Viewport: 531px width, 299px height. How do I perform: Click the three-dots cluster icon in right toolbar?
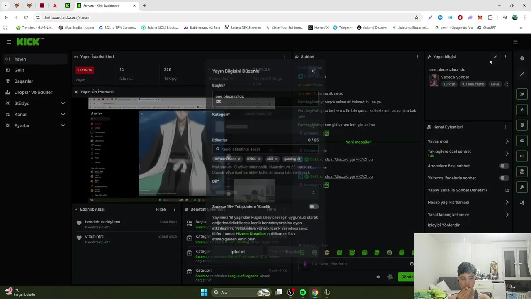pos(522,203)
